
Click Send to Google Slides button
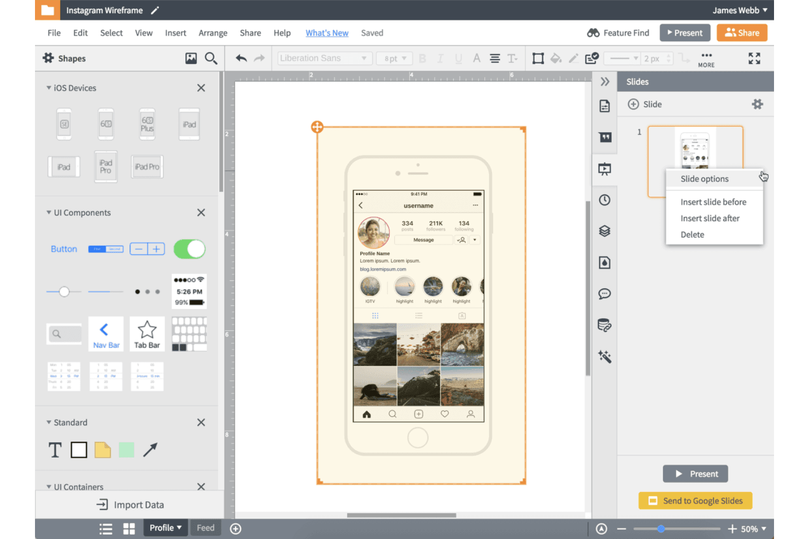point(695,501)
